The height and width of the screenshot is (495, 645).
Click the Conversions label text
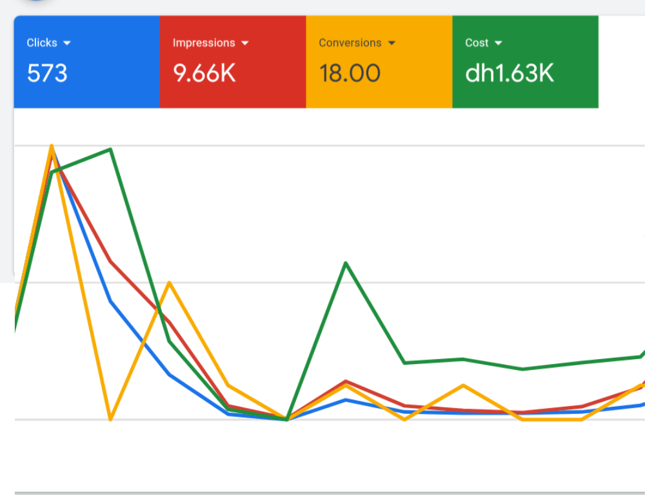click(x=350, y=43)
